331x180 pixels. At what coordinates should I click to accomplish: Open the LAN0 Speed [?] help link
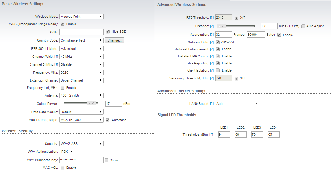(x=212, y=104)
